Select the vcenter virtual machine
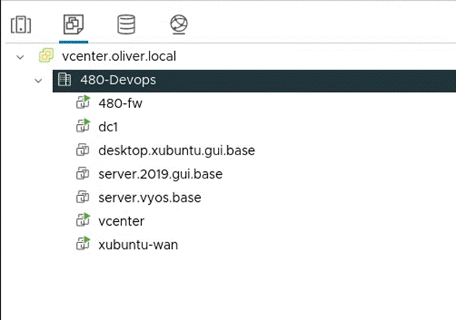The height and width of the screenshot is (320, 456). (121, 221)
